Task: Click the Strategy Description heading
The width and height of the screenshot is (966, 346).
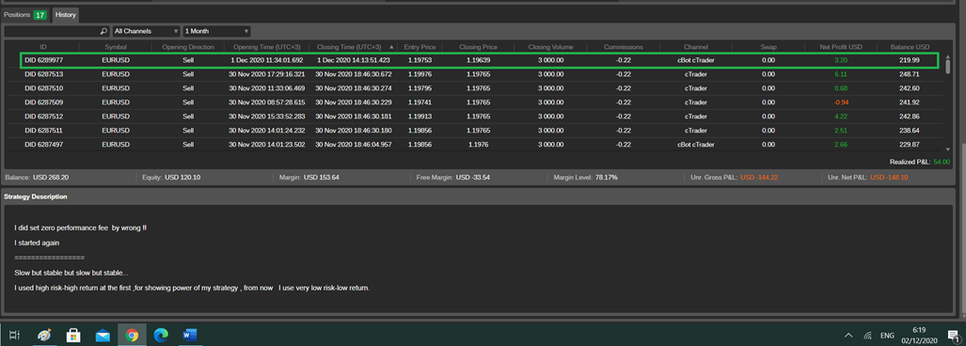Action: [x=36, y=197]
